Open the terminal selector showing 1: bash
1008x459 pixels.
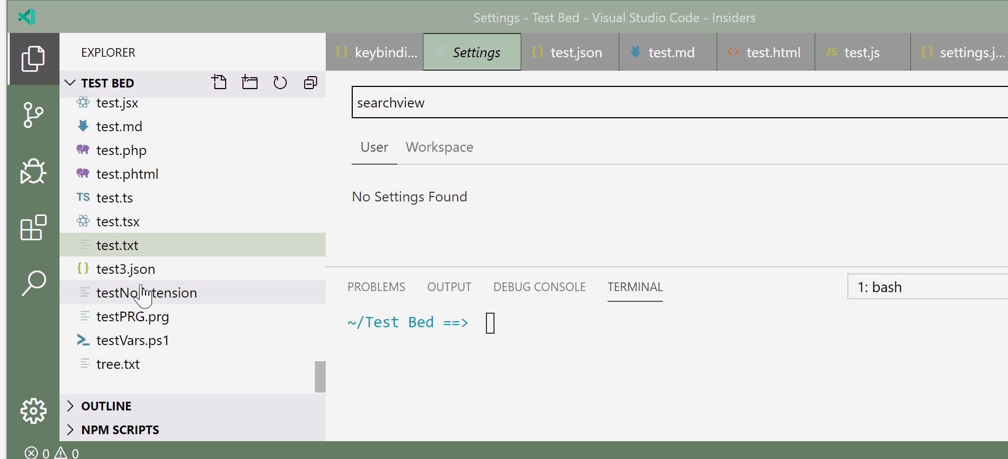927,287
